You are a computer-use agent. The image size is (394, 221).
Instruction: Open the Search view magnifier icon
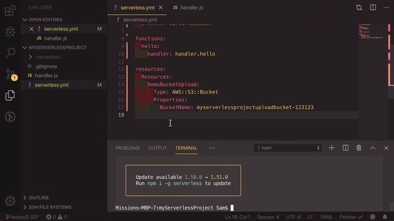coord(10,53)
